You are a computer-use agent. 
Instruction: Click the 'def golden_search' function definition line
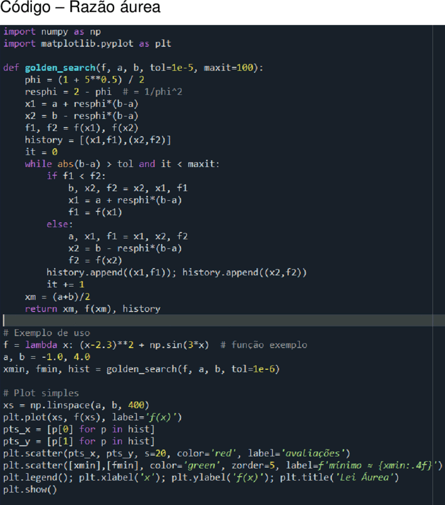point(133,68)
